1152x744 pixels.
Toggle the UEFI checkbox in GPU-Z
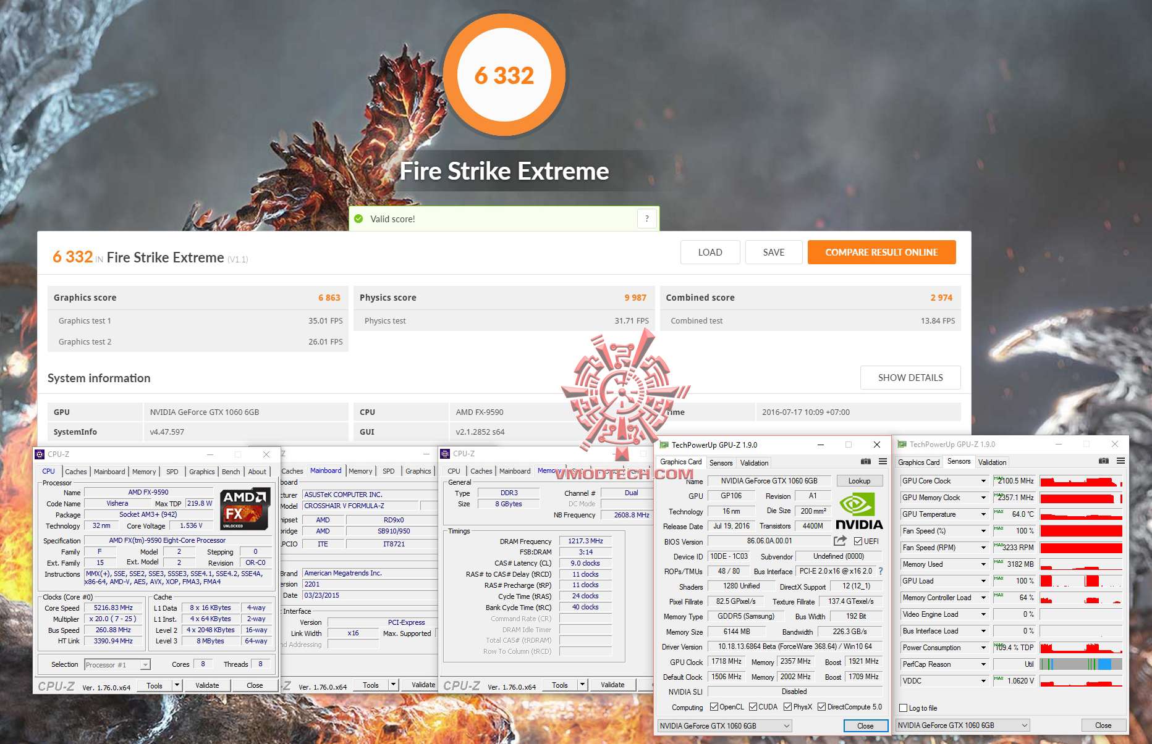857,541
